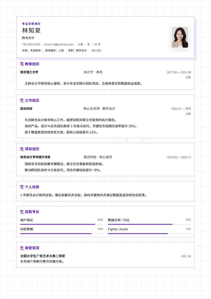Click the 会计学 · 本科 degree text
This screenshot has height=299, width=211.
click(93, 72)
